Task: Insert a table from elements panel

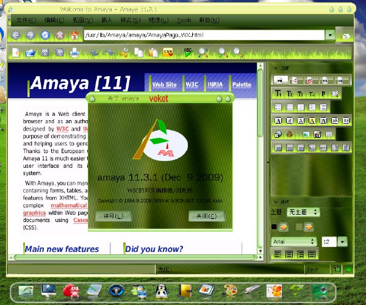Action: coord(329,134)
